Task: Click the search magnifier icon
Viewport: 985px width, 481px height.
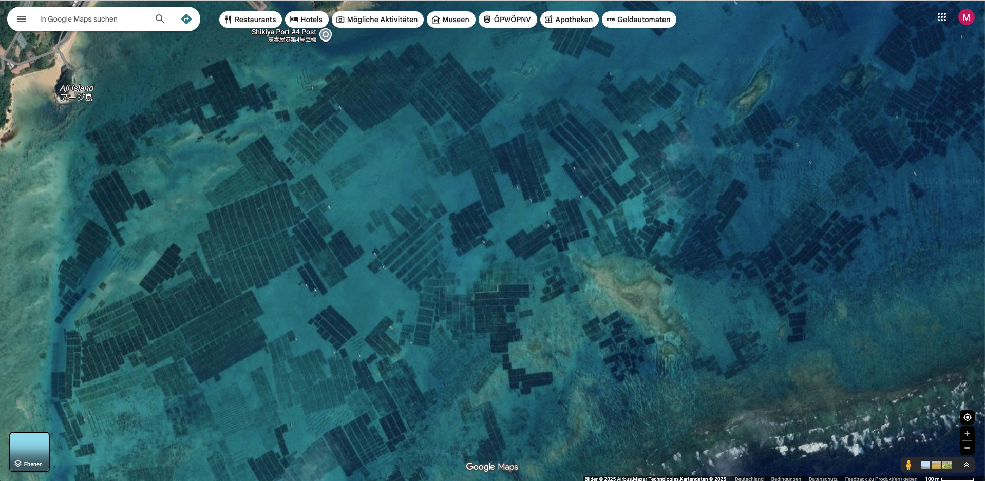Action: pyautogui.click(x=160, y=19)
